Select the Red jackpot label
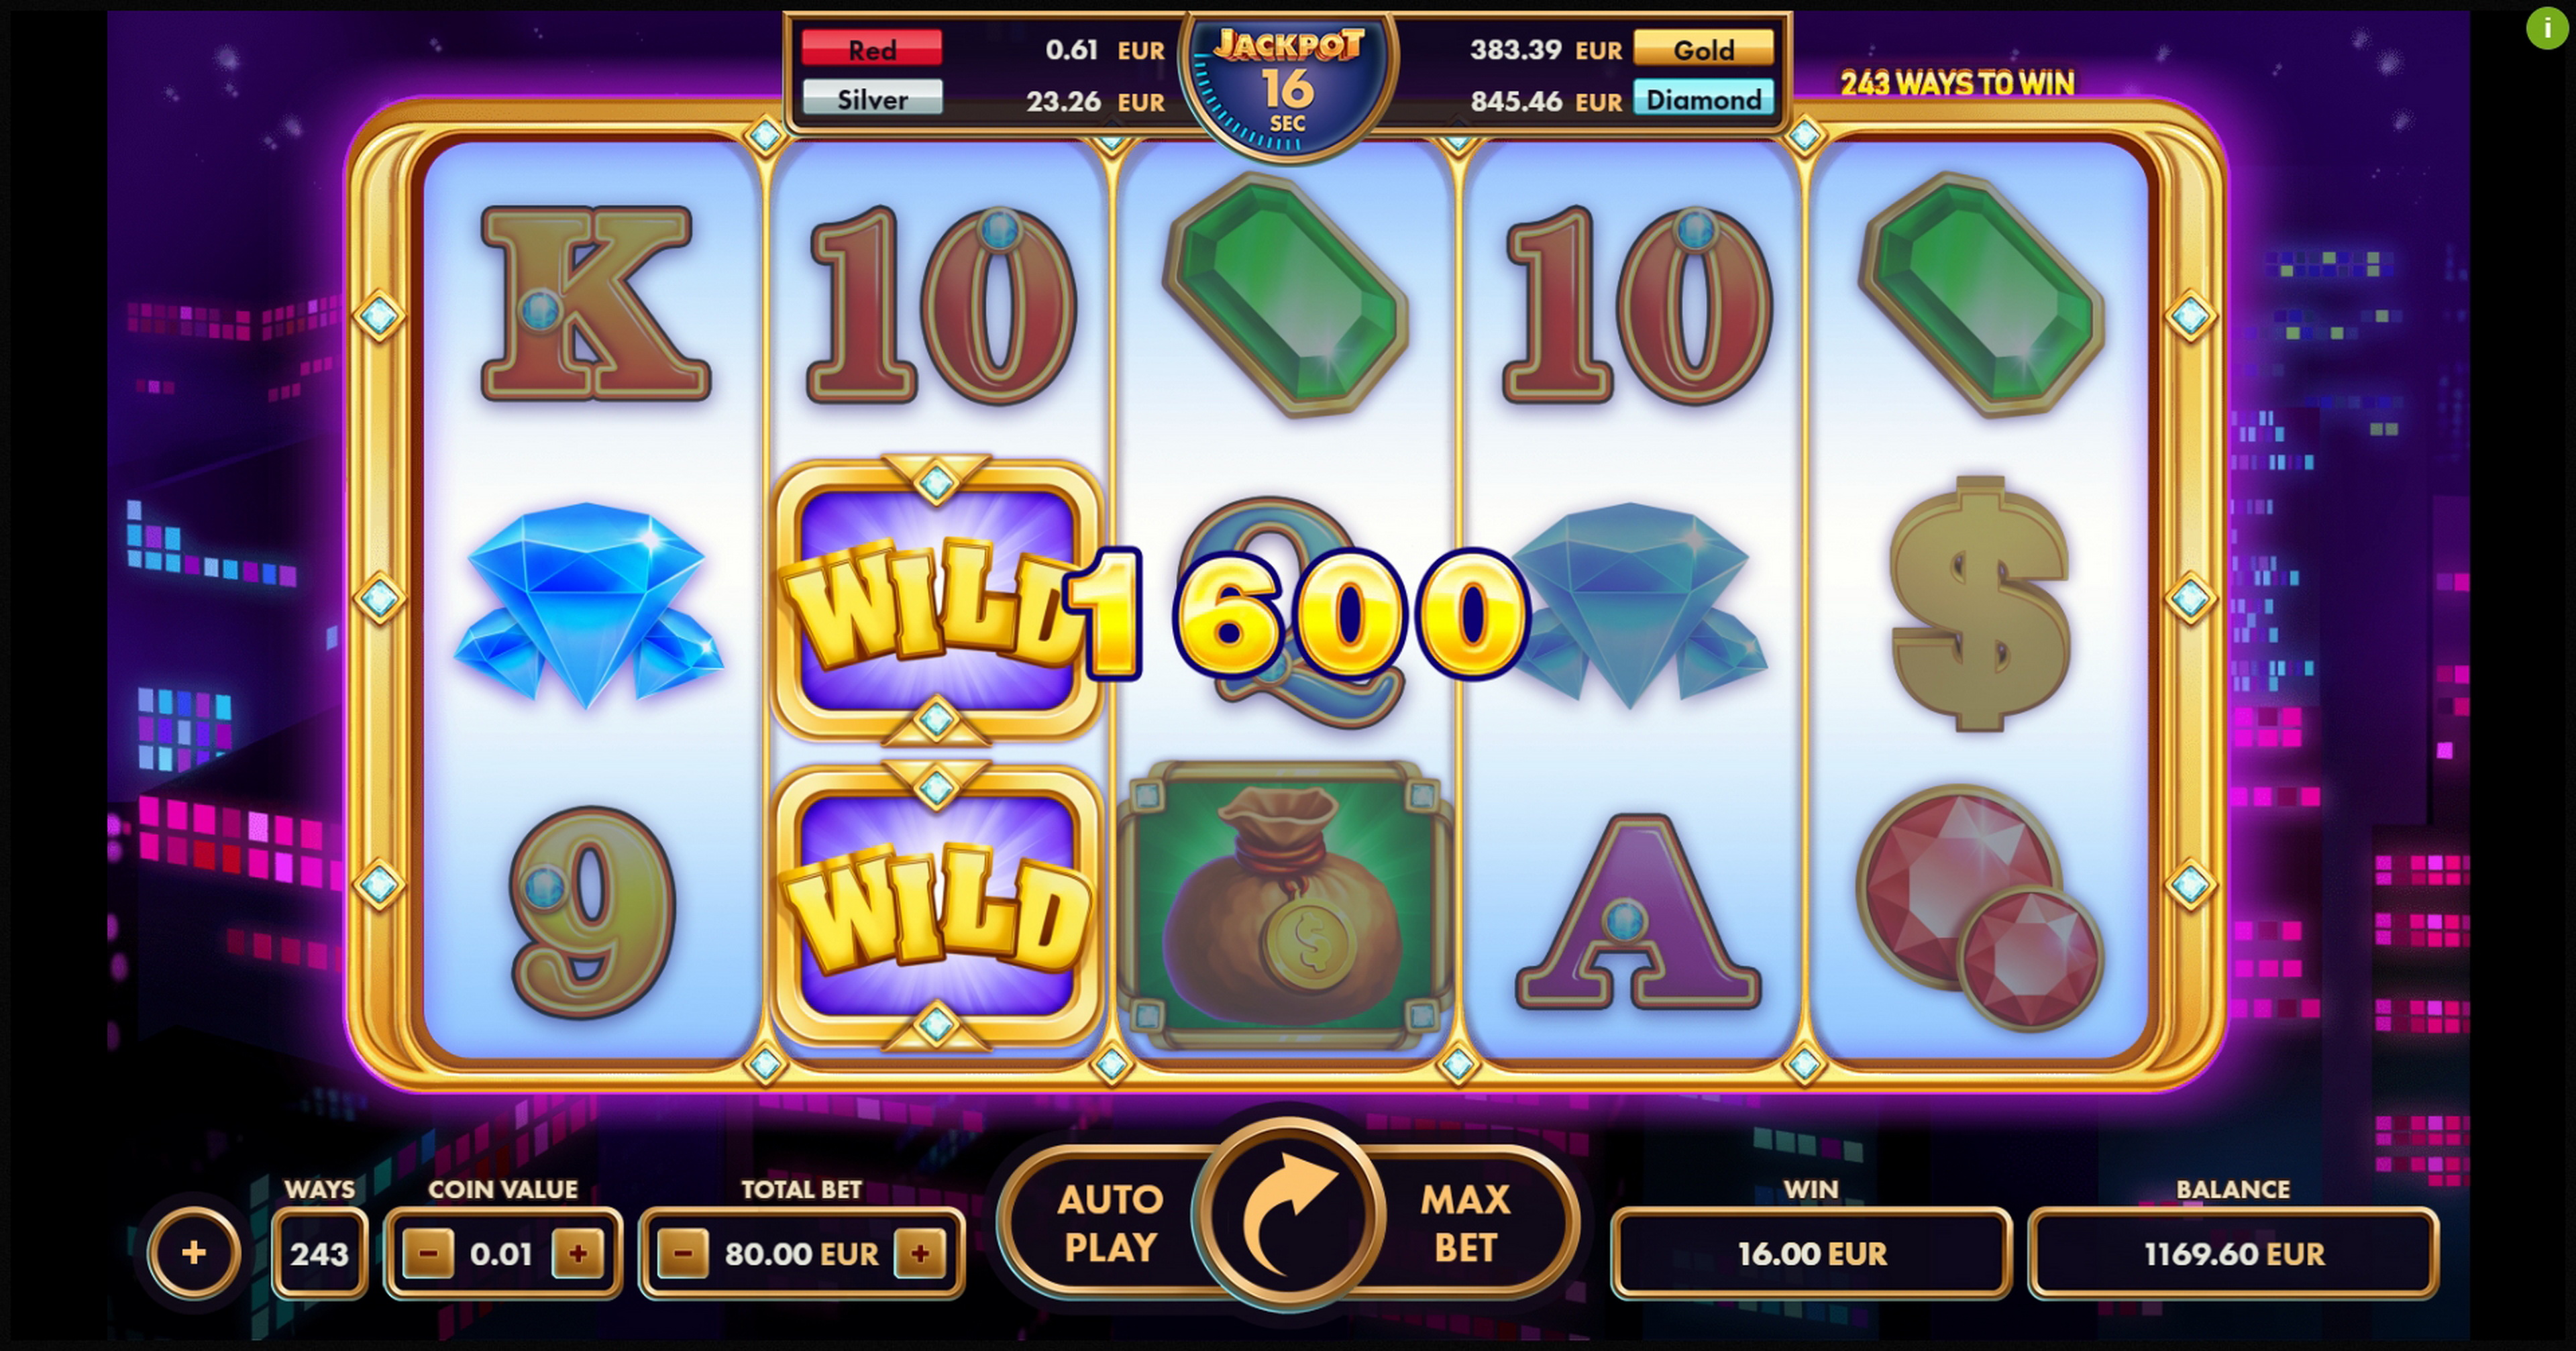Viewport: 2576px width, 1351px height. (x=871, y=49)
